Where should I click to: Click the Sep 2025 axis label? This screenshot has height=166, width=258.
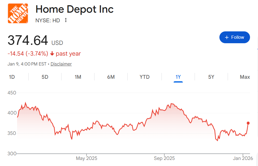tap(164, 158)
